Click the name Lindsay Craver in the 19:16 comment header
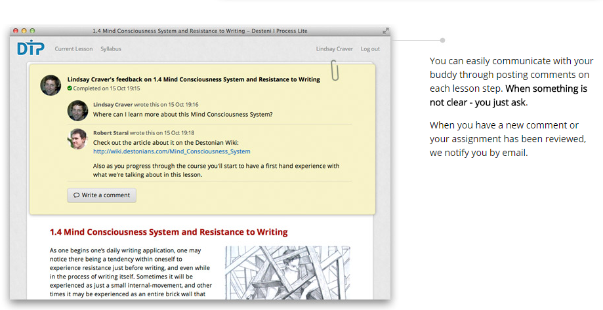603x310 pixels. click(113, 104)
